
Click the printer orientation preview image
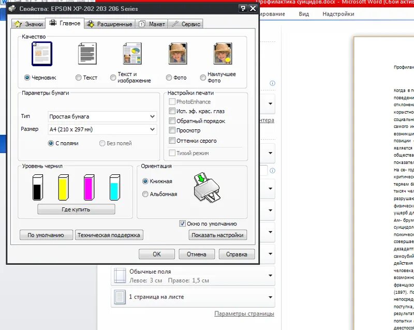pyautogui.click(x=206, y=188)
